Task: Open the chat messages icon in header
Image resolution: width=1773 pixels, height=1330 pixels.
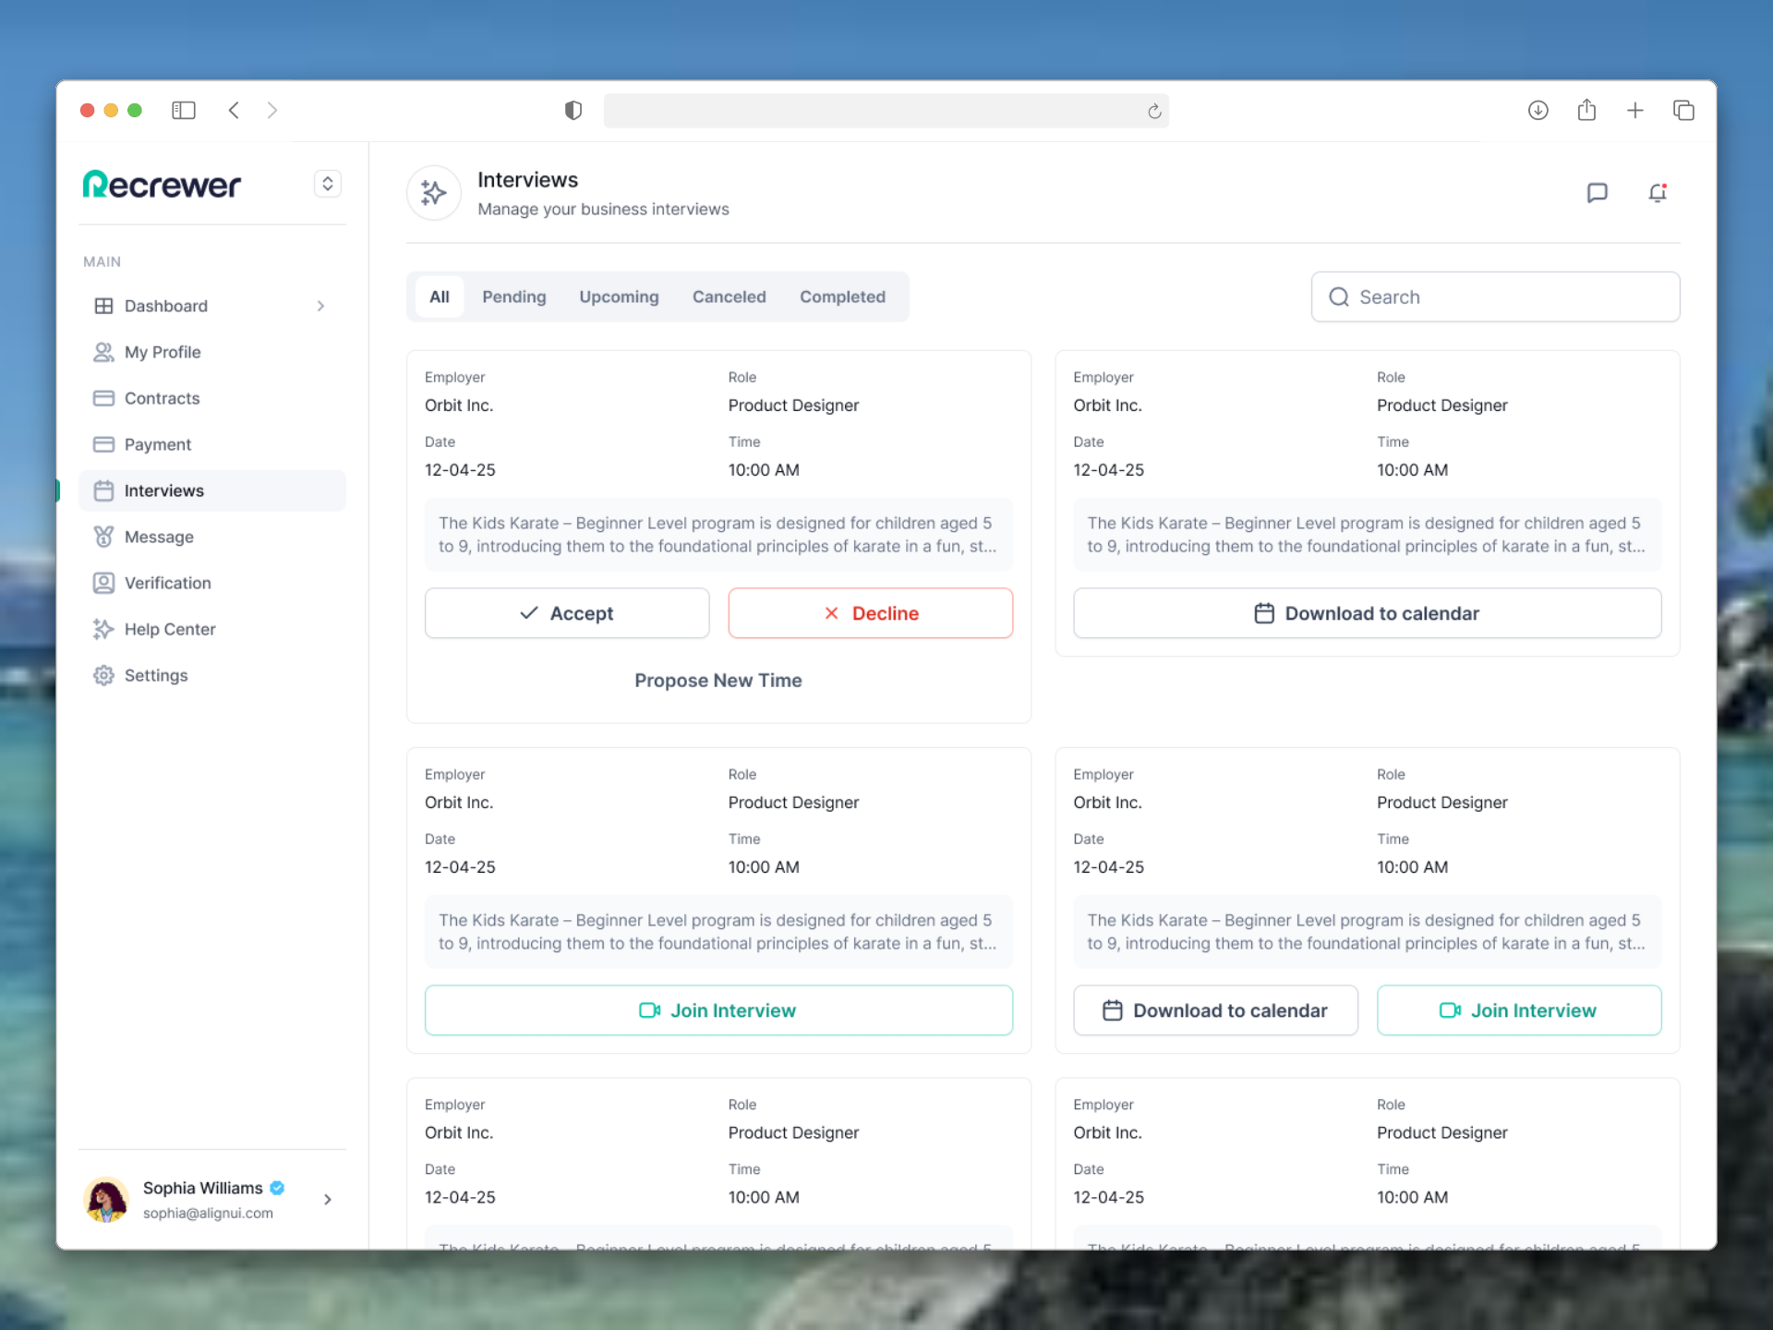Action: (x=1597, y=193)
